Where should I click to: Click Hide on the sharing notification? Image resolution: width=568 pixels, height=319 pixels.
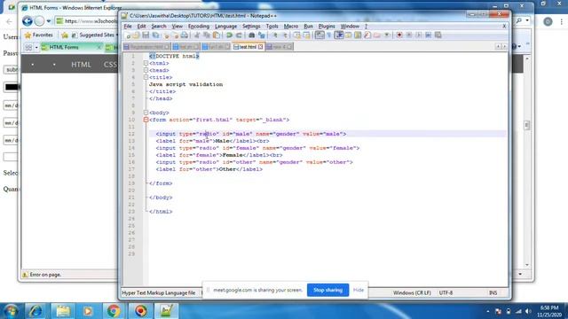pos(359,290)
